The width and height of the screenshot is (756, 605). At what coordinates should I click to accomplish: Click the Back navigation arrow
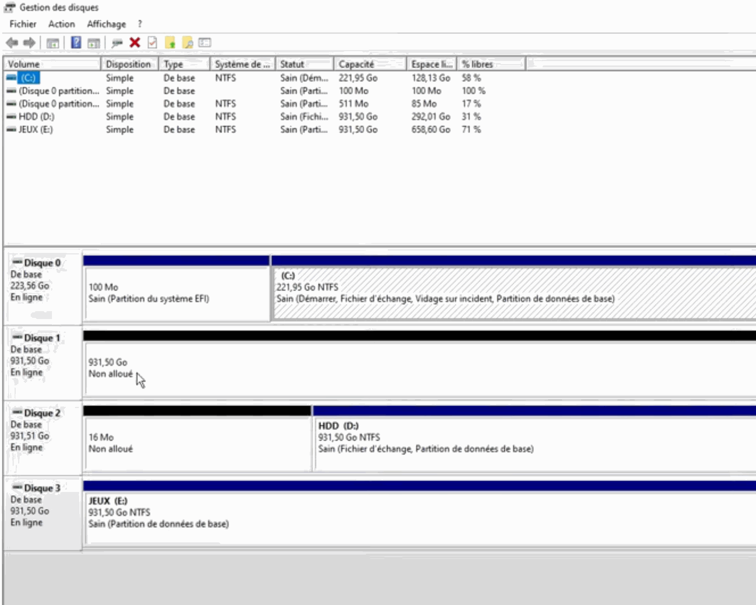(12, 43)
